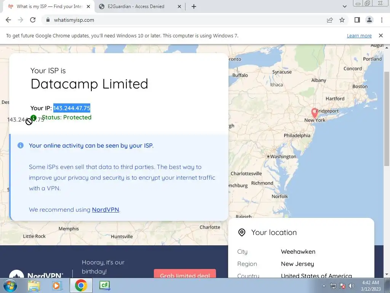Click the Datacamp Limited ISP name
The height and width of the screenshot is (293, 390).
coord(89,84)
